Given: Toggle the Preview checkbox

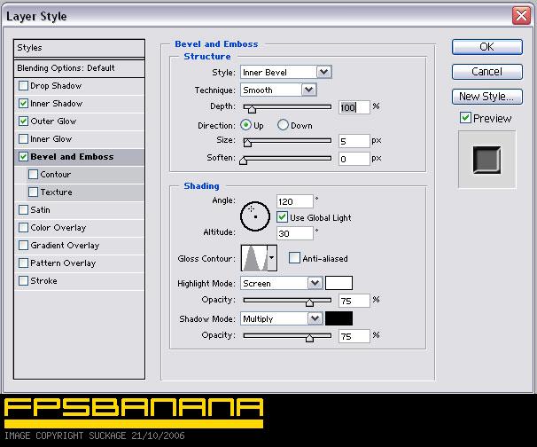Looking at the screenshot, I should (465, 118).
